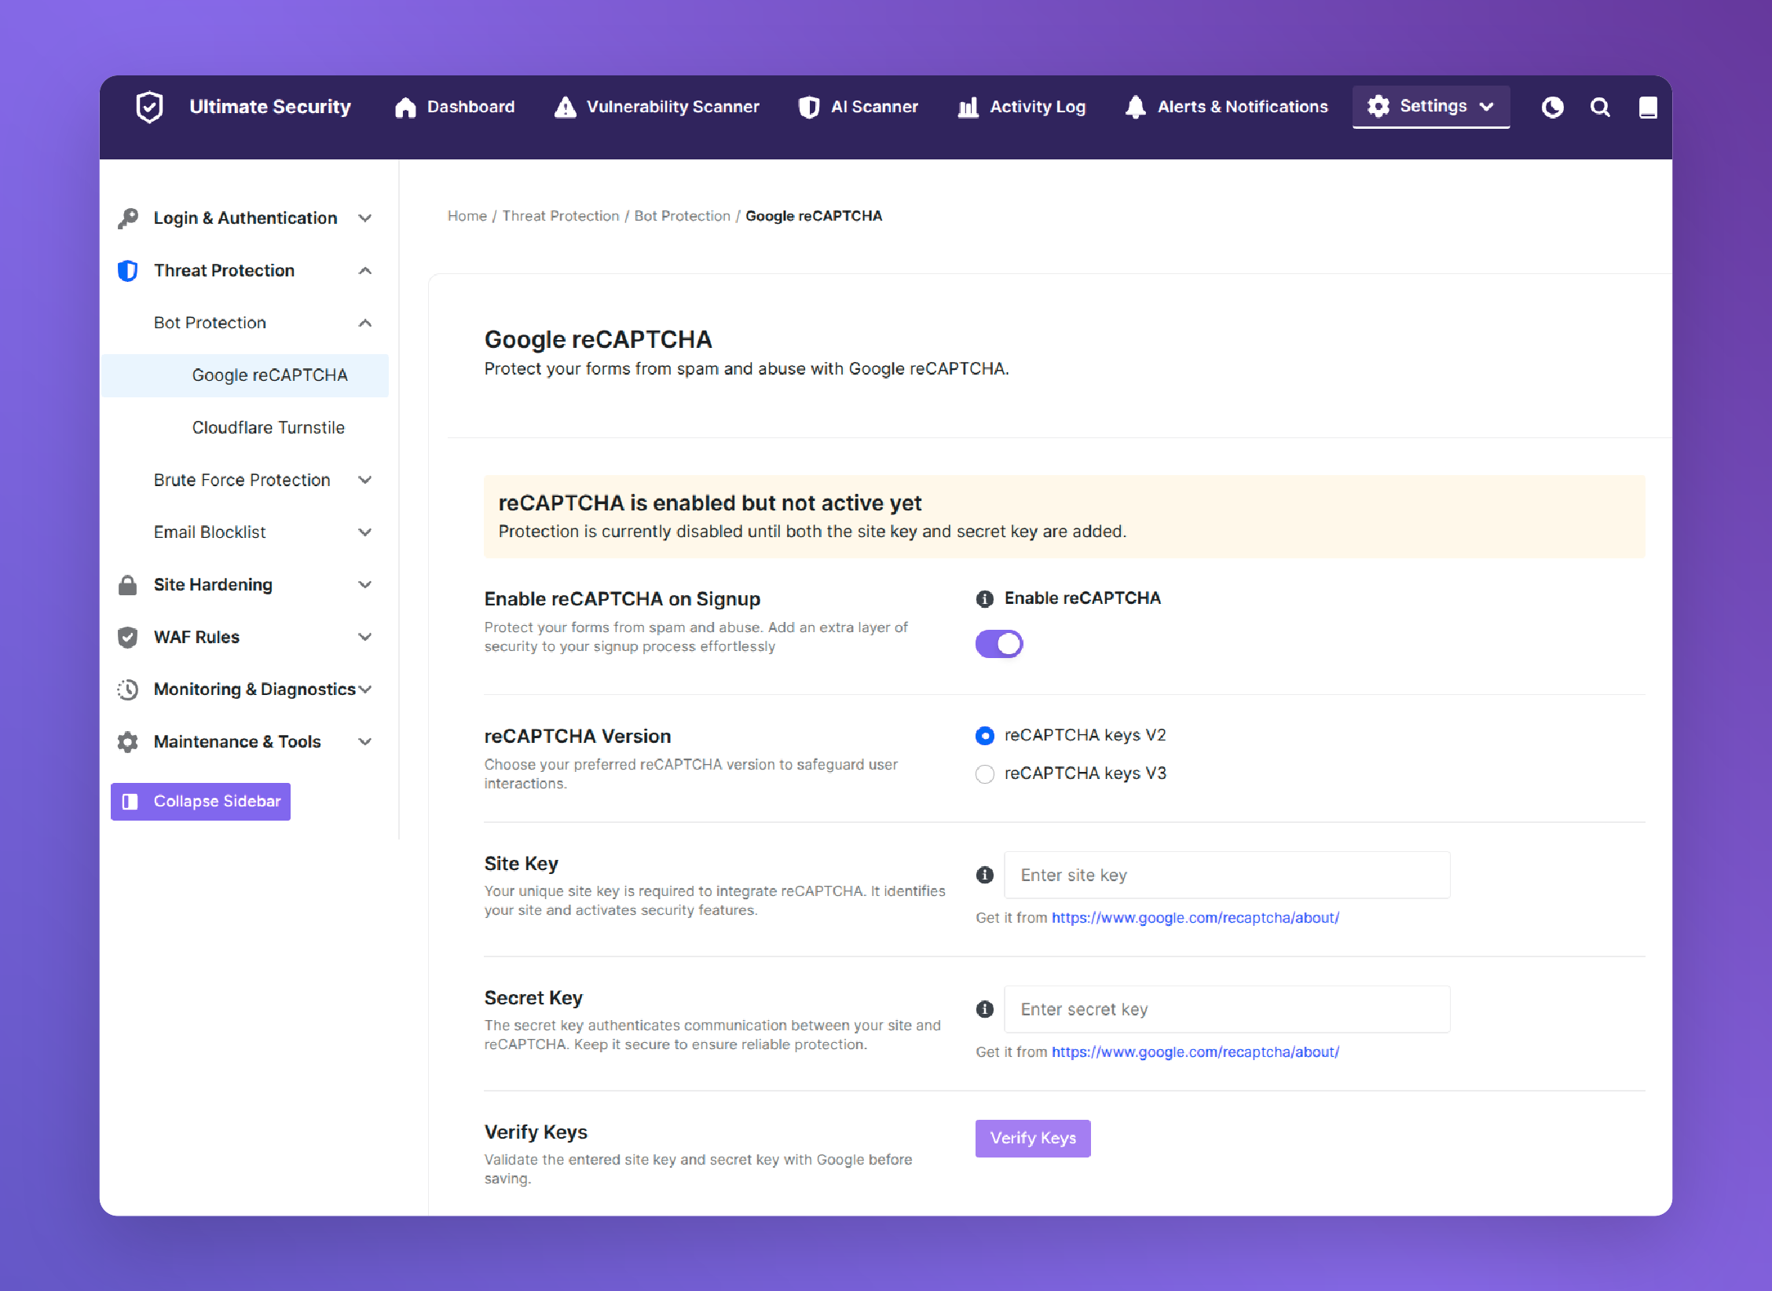Open Cloudflare Turnstile in sidebar
This screenshot has height=1291, width=1772.
[x=268, y=428]
